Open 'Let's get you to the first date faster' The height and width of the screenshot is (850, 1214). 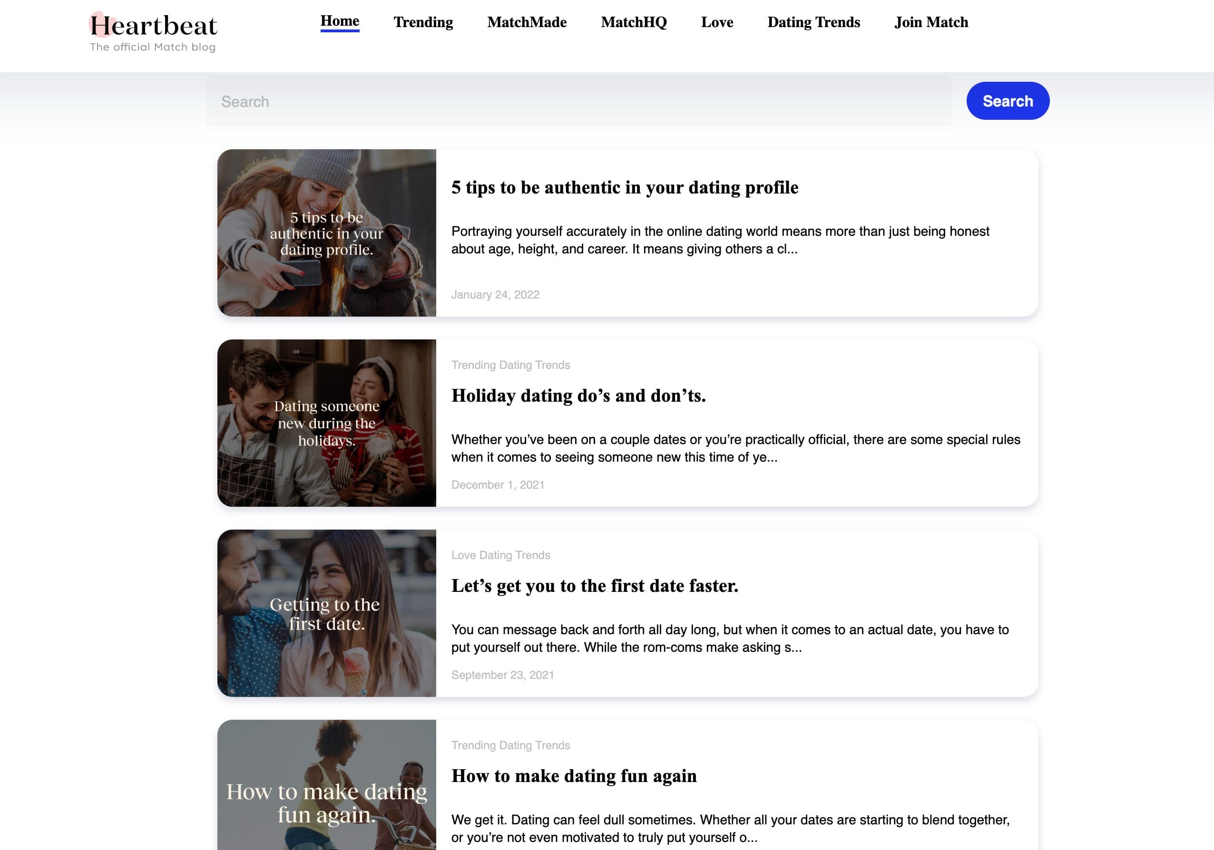tap(596, 585)
